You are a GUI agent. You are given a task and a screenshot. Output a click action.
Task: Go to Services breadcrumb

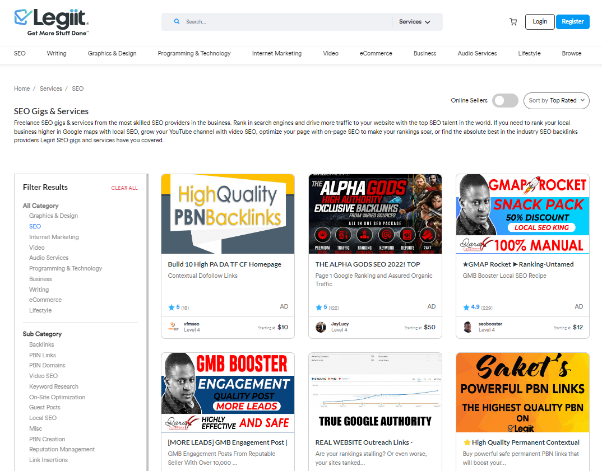(50, 88)
